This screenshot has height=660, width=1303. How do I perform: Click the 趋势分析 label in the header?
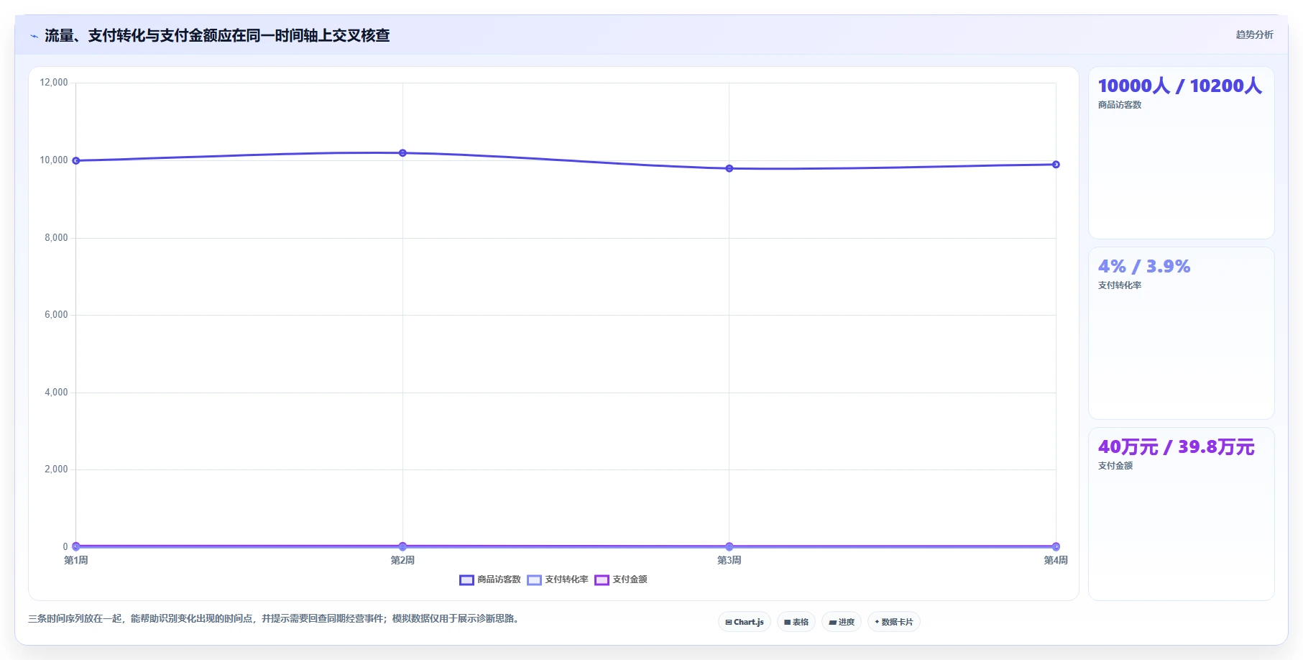coord(1254,35)
